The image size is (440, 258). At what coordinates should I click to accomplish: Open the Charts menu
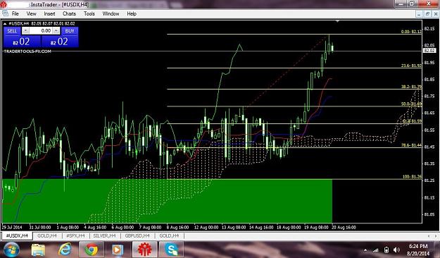coord(69,13)
